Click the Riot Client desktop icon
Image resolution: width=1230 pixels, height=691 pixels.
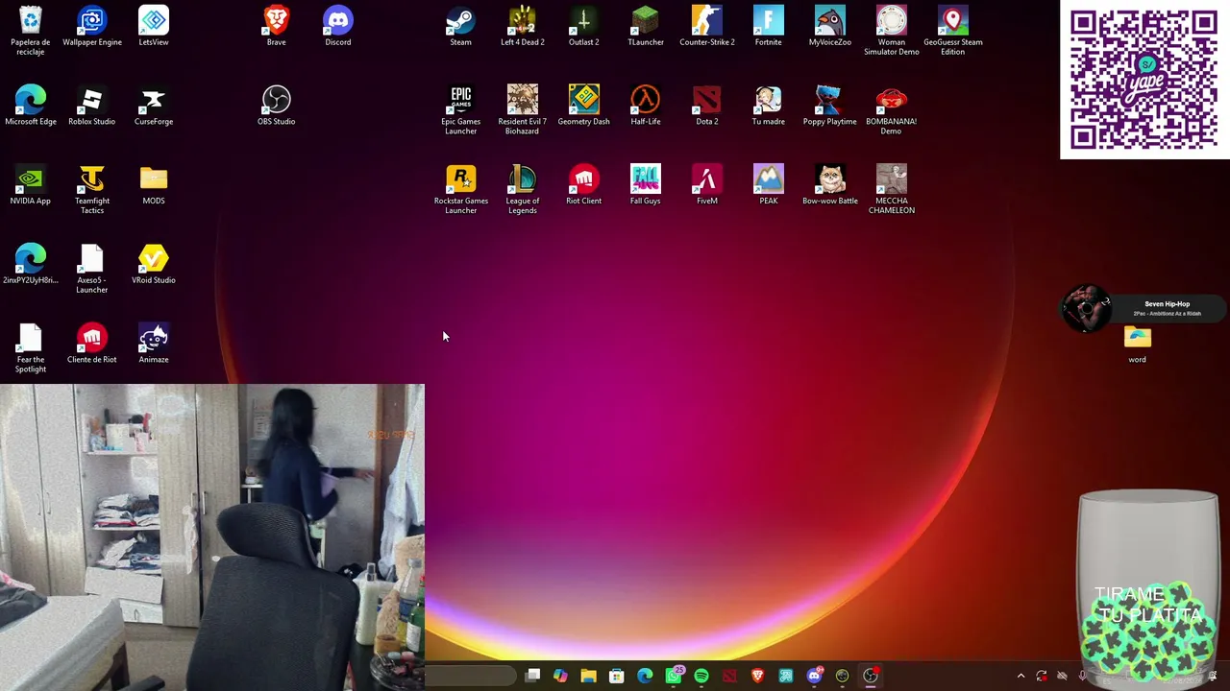tap(584, 185)
